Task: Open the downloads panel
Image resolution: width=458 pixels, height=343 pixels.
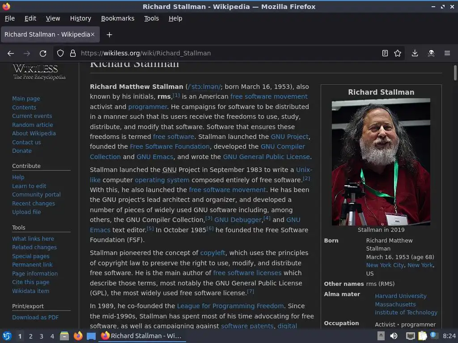Action: pos(415,53)
